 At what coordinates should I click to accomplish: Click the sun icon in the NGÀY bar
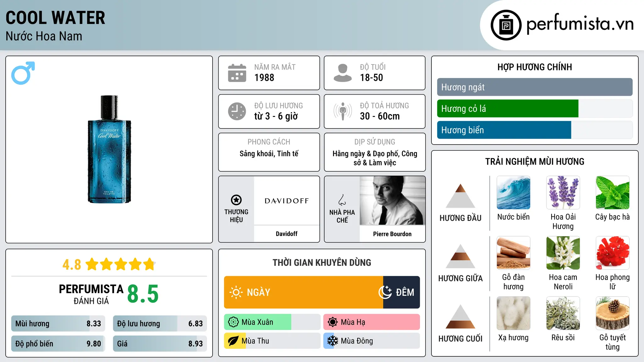pos(236,292)
